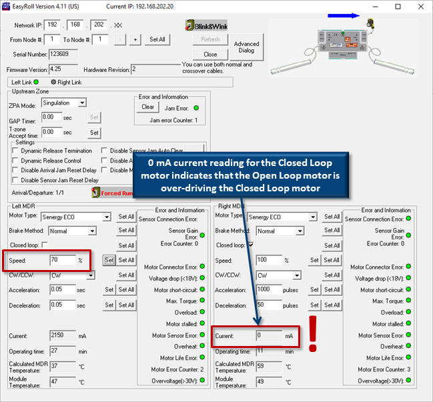
Task: Click the Advanced Dialog button
Action: [247, 47]
